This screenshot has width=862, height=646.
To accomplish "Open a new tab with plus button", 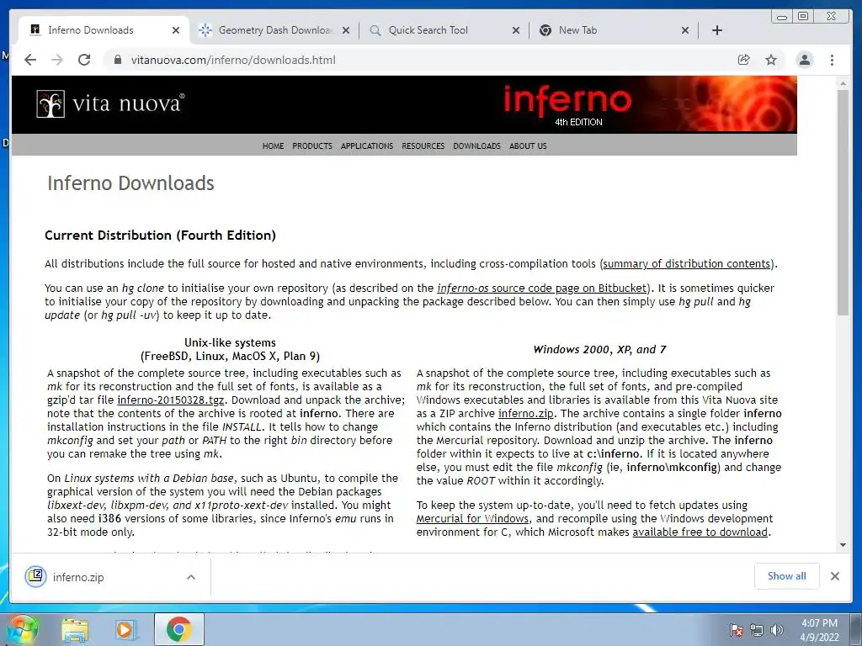I will click(717, 30).
